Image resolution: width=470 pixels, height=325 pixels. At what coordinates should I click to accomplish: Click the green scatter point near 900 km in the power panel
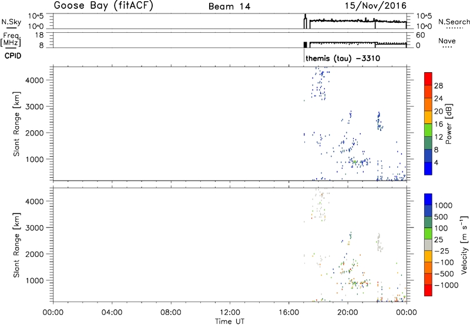click(355, 162)
